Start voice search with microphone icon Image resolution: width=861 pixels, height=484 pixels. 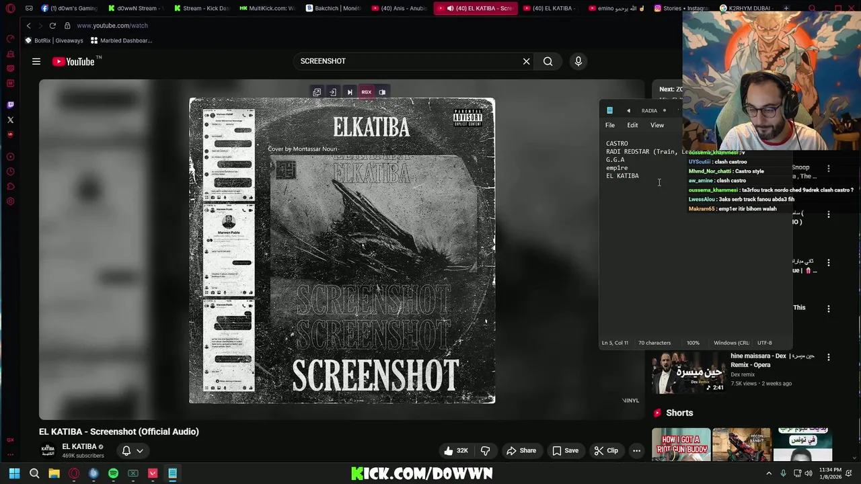pyautogui.click(x=578, y=61)
